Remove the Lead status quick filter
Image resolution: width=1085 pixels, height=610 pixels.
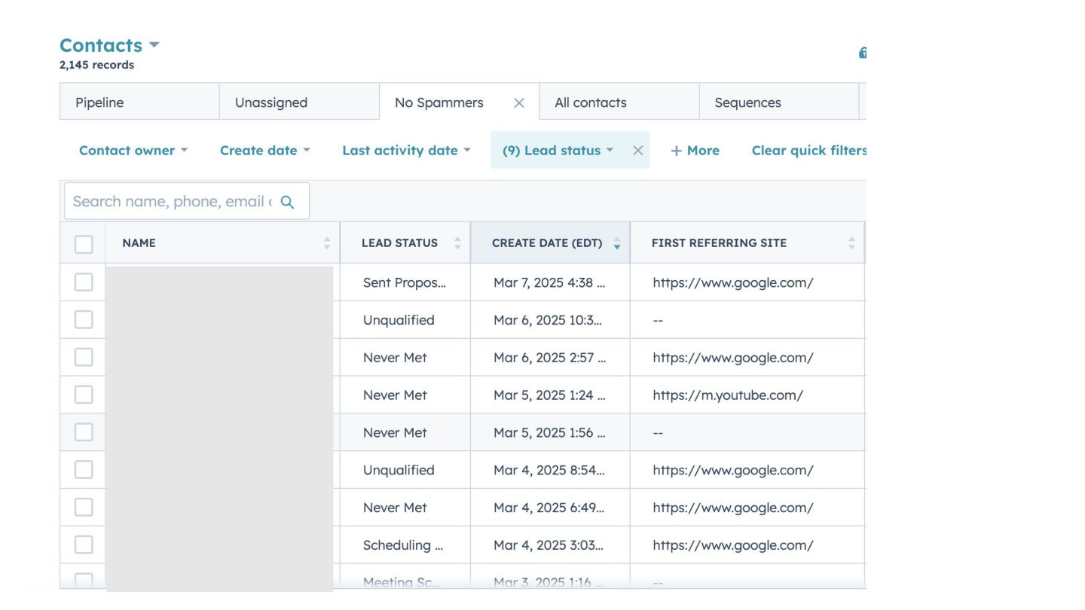[x=637, y=151]
